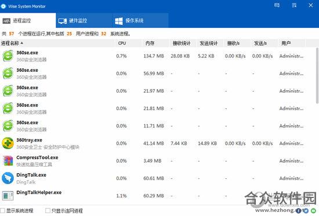
Task: Open the 操作系统 tab
Action: coord(140,20)
